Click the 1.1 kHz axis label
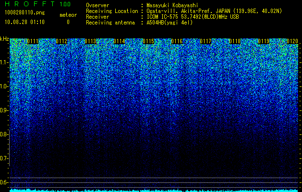Screen dimensions: 302x192 [4, 62]
